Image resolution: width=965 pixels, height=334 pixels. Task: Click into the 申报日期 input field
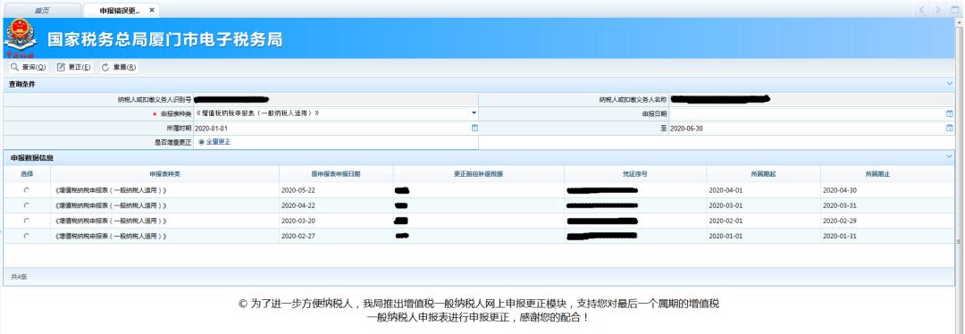[x=807, y=113]
